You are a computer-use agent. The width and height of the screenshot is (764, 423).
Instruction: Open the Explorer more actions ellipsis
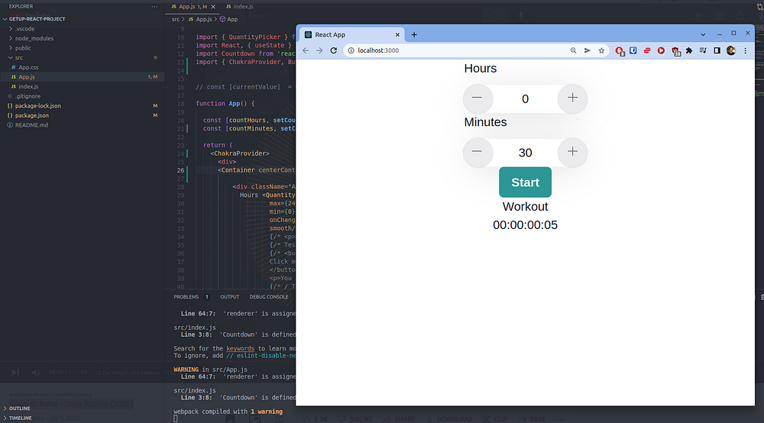point(154,6)
